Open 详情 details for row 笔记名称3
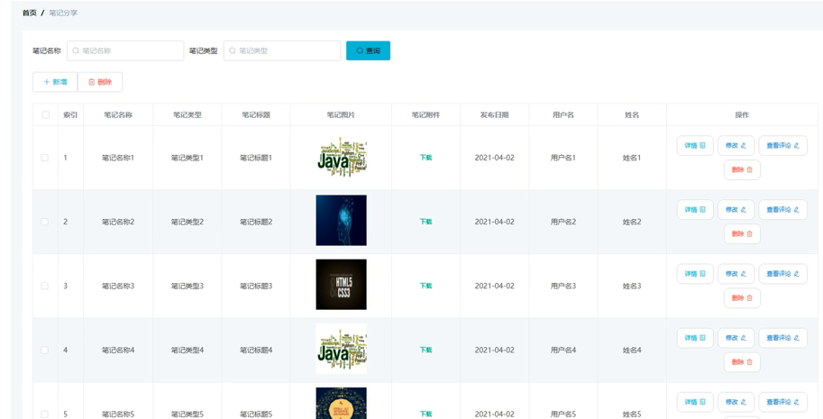This screenshot has width=823, height=419. [695, 274]
